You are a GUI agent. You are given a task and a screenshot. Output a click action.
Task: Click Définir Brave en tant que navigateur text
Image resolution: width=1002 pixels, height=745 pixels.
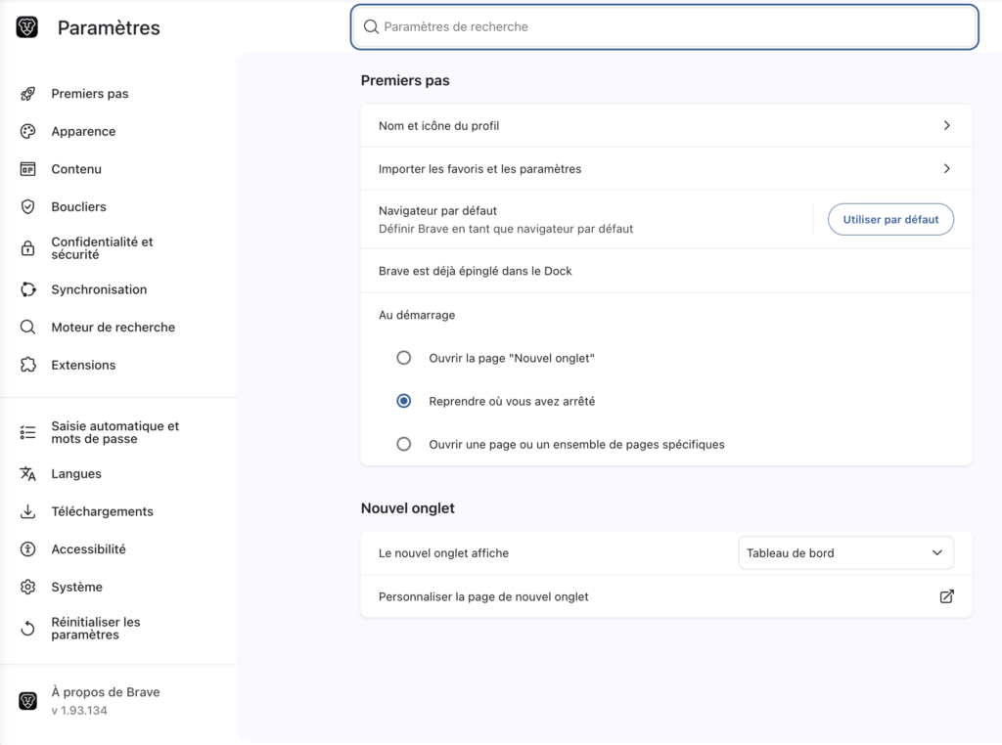(506, 229)
